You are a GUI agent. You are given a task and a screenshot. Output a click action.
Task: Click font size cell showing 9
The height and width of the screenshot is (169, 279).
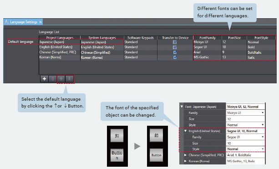[234, 52]
